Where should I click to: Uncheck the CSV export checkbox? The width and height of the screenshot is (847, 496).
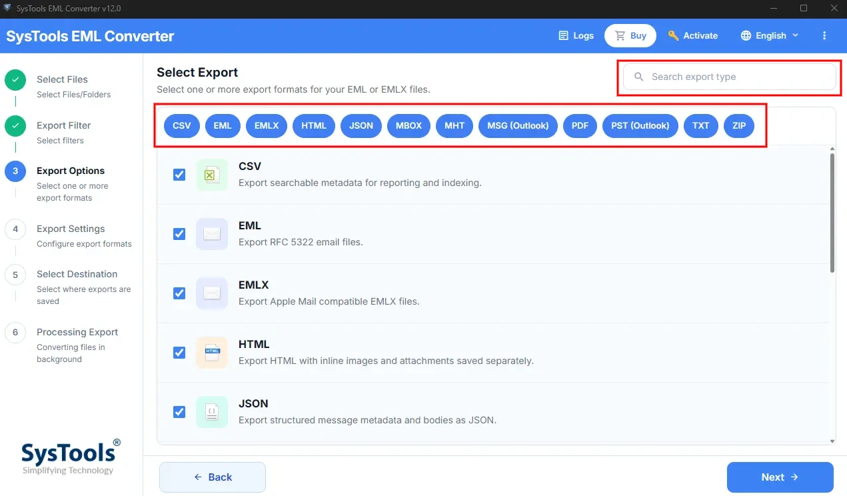tap(179, 175)
